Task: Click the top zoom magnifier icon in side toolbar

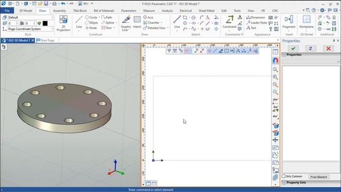Action: tap(275, 70)
